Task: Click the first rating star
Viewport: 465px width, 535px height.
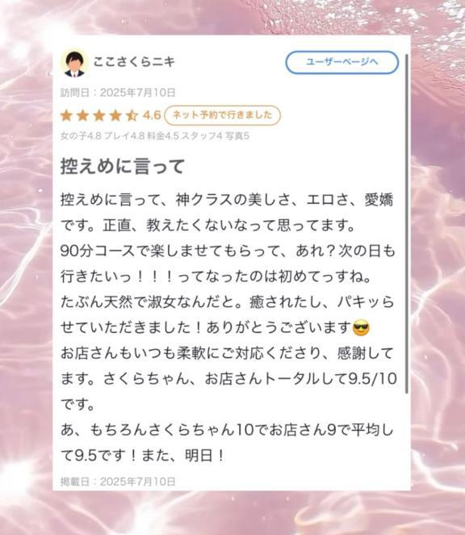Action: point(66,116)
